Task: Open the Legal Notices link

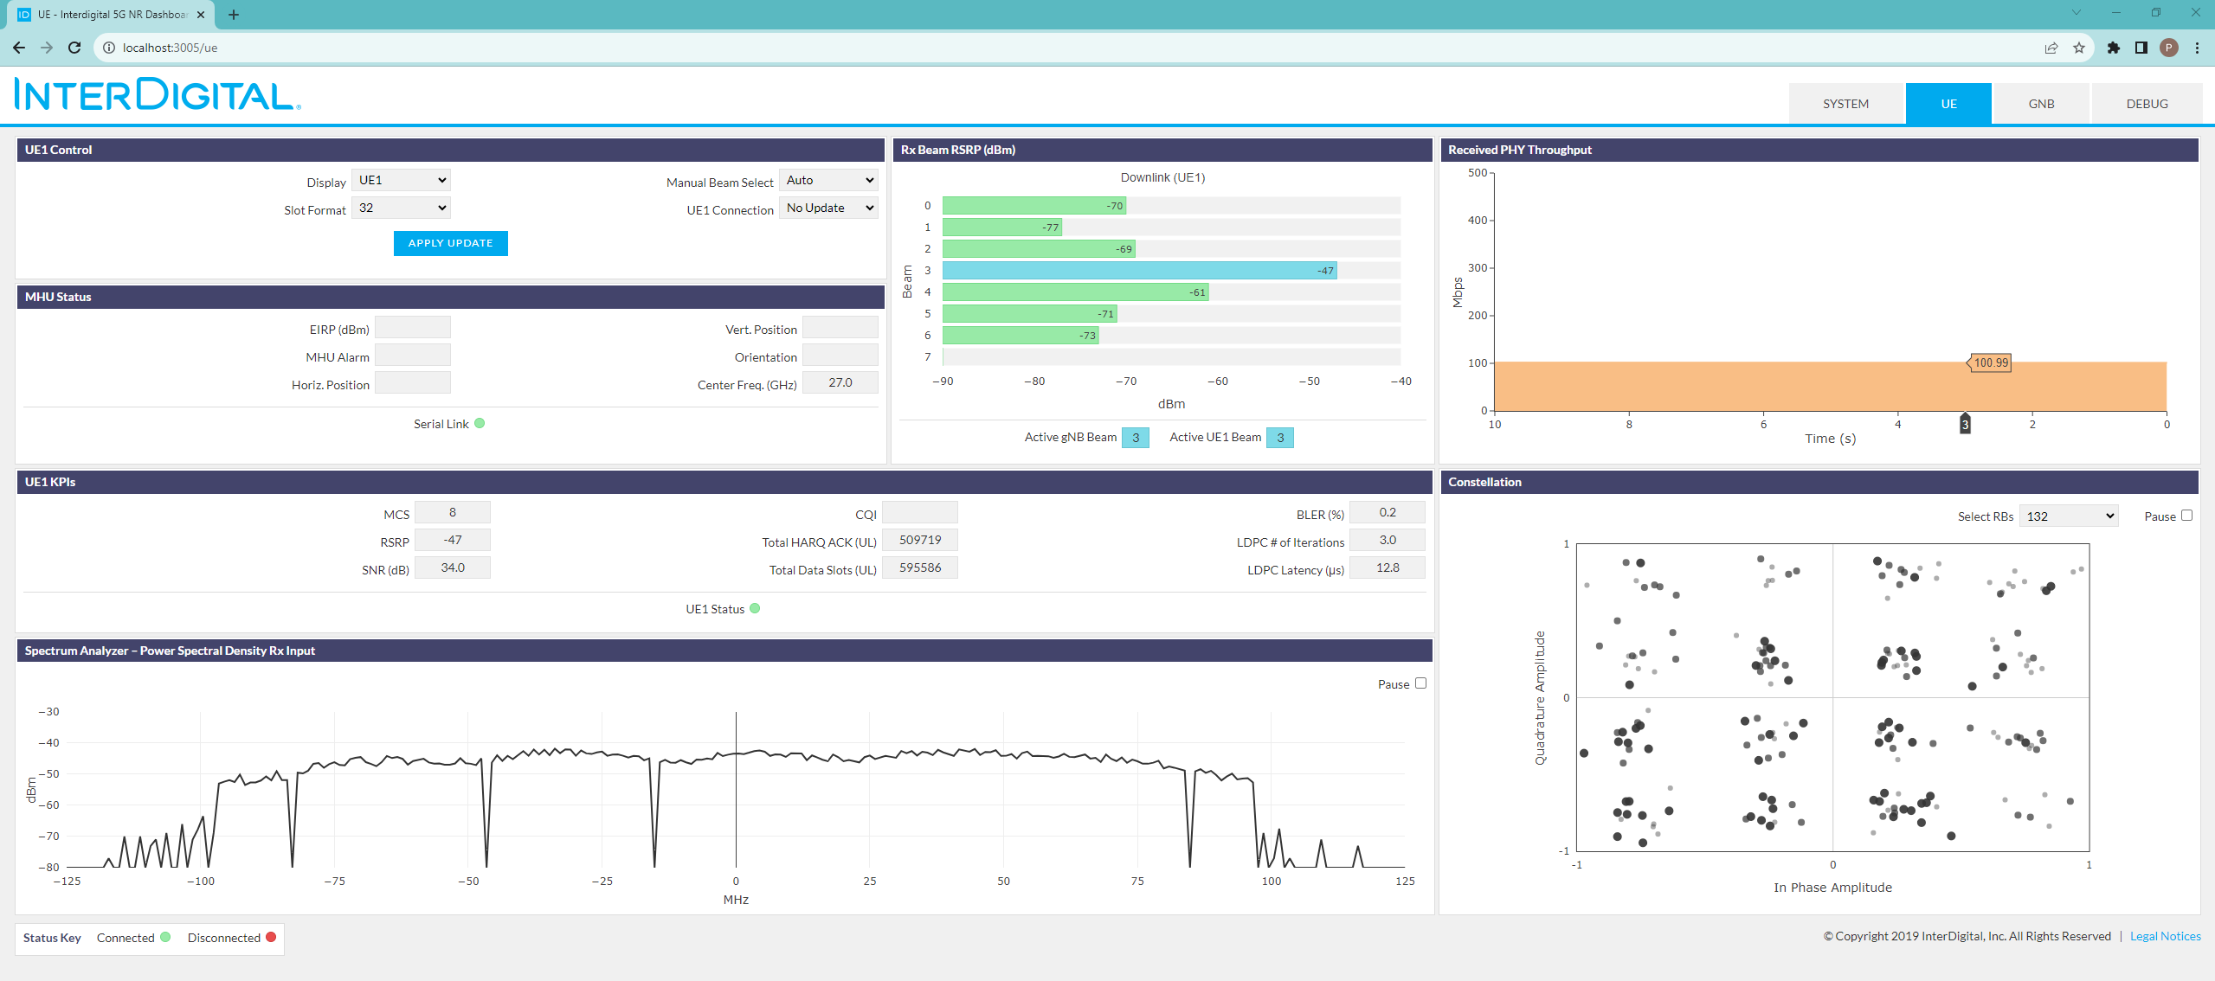Action: pos(2165,936)
